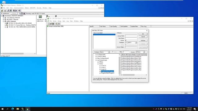This screenshot has height=111, width=198.
Task: Select Program:MainProgram.Motor2_Run item
Action: point(131,60)
